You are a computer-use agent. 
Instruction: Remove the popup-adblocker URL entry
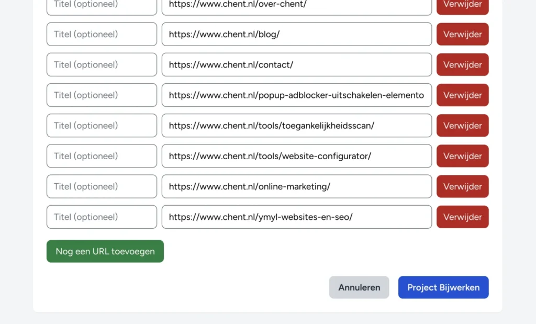462,95
